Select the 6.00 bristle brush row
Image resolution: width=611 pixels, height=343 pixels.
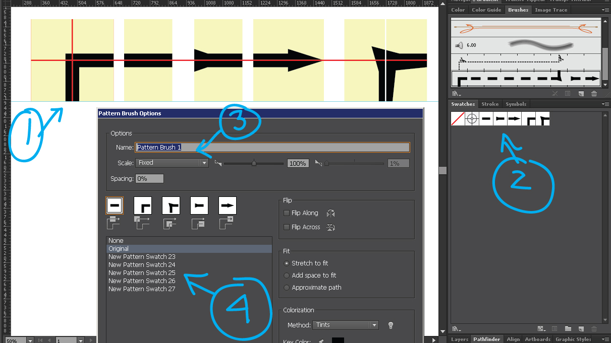coord(526,45)
